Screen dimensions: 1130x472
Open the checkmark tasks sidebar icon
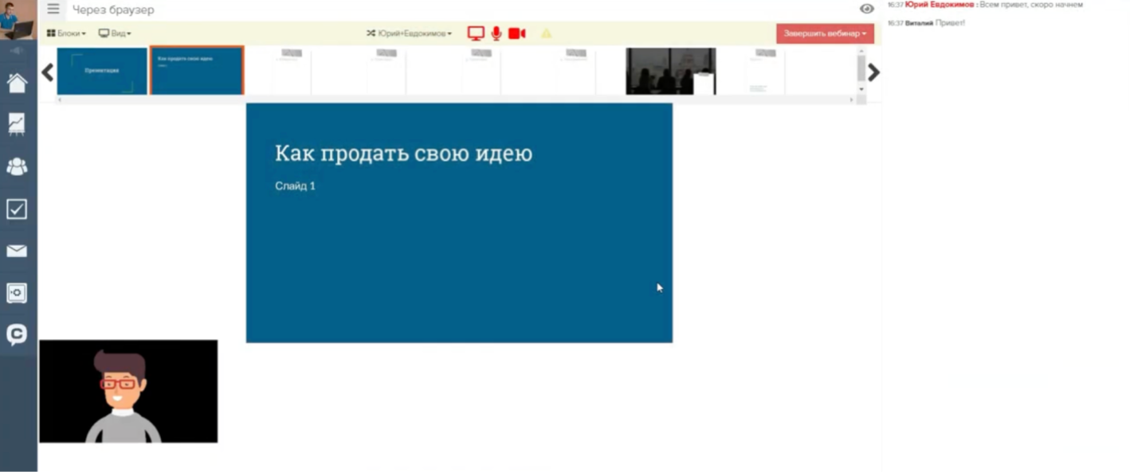click(17, 209)
